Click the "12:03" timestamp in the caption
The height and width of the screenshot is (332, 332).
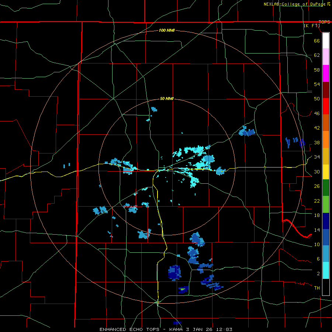click(x=224, y=329)
